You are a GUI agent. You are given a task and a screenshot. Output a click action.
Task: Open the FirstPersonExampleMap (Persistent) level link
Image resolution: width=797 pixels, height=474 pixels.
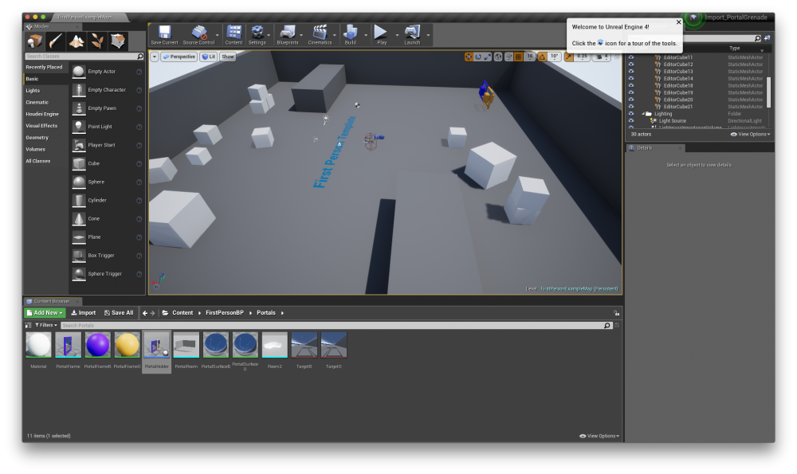pyautogui.click(x=579, y=288)
